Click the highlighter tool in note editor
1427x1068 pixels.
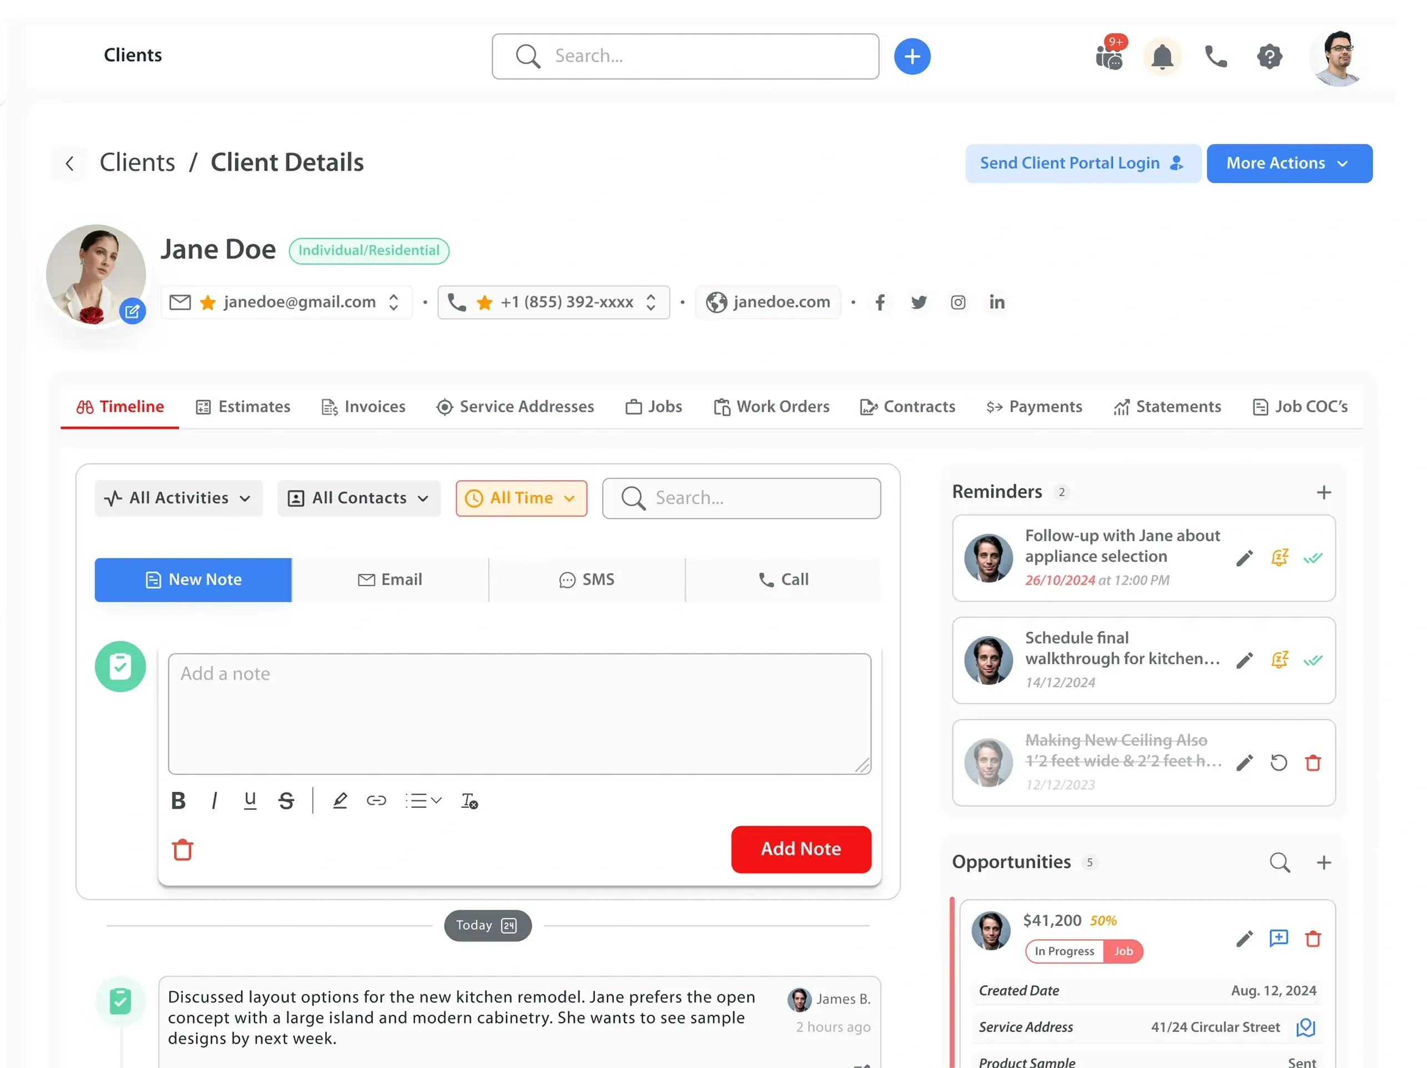pos(340,801)
